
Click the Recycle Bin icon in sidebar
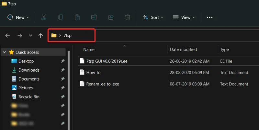pyautogui.click(x=14, y=96)
